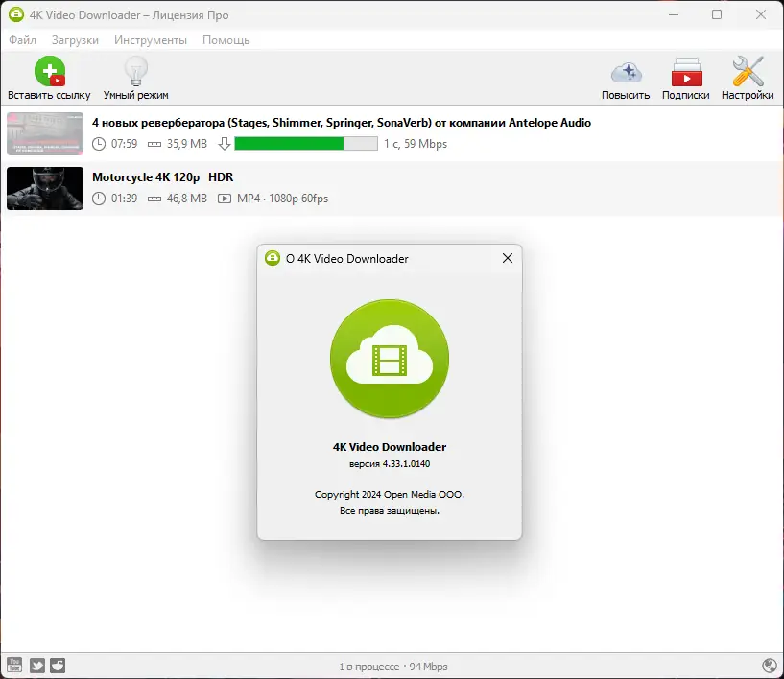Click the MP4 play icon on Motorcycle row
Image resolution: width=784 pixels, height=679 pixels.
click(x=224, y=199)
